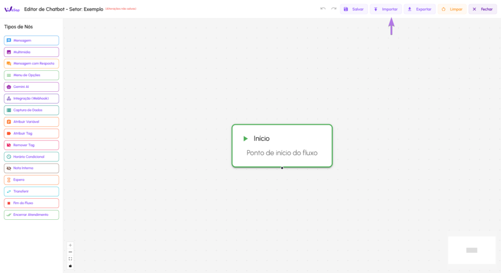Image resolution: width=501 pixels, height=273 pixels.
Task: Choose the Menu de Opções node
Action: (x=31, y=75)
